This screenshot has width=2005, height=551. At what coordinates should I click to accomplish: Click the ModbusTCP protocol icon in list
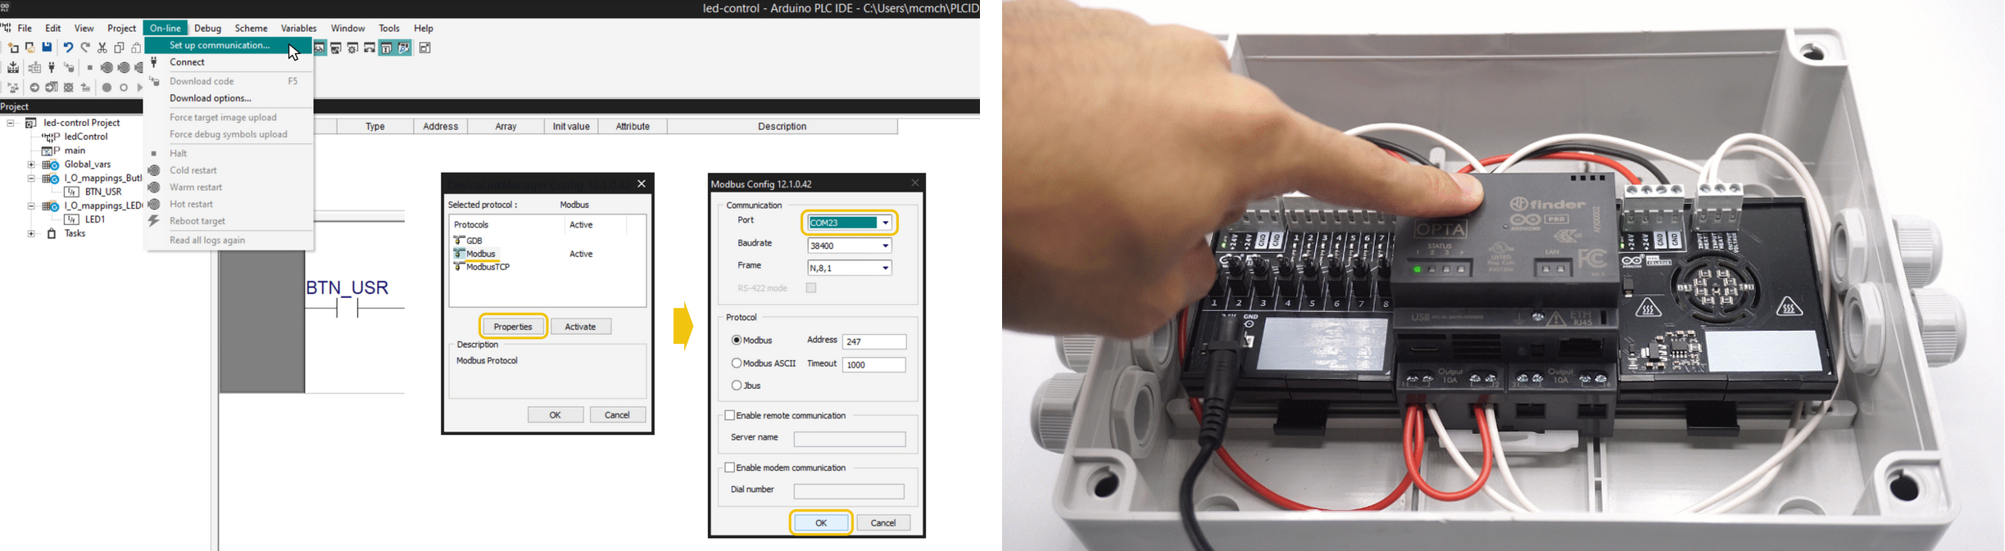pyautogui.click(x=460, y=267)
